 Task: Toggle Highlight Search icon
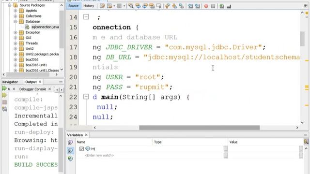[x=152, y=6]
